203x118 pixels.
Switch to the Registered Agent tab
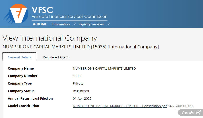pos(56,57)
